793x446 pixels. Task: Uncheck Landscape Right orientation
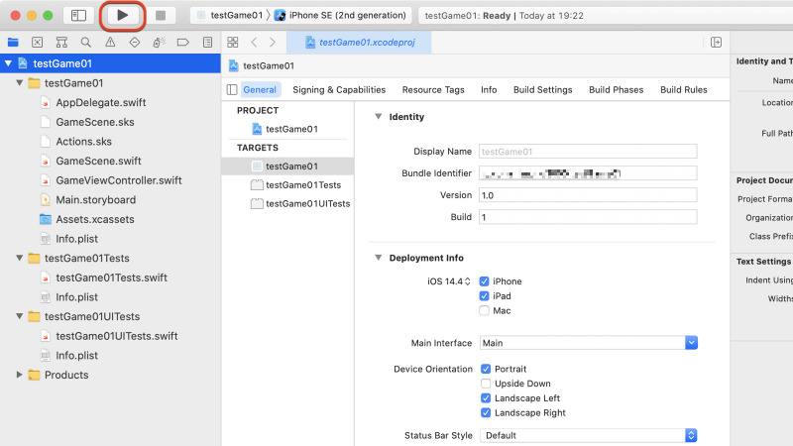(x=486, y=413)
